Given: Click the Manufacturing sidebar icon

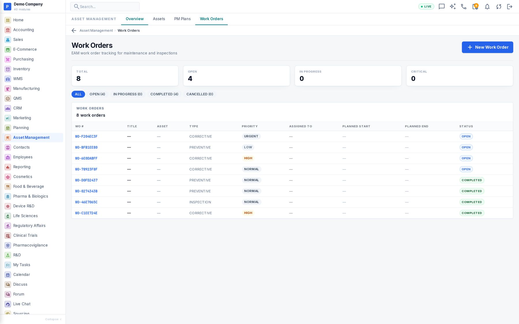Looking at the screenshot, I should pos(8,89).
